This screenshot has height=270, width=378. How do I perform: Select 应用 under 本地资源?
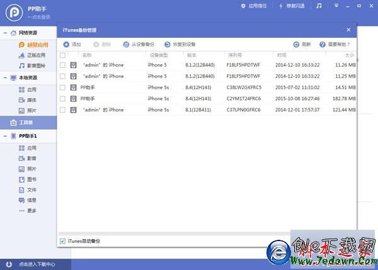[x=28, y=89]
